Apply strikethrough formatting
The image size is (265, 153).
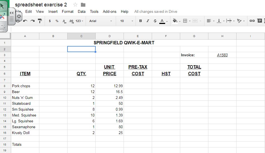pos(155,21)
